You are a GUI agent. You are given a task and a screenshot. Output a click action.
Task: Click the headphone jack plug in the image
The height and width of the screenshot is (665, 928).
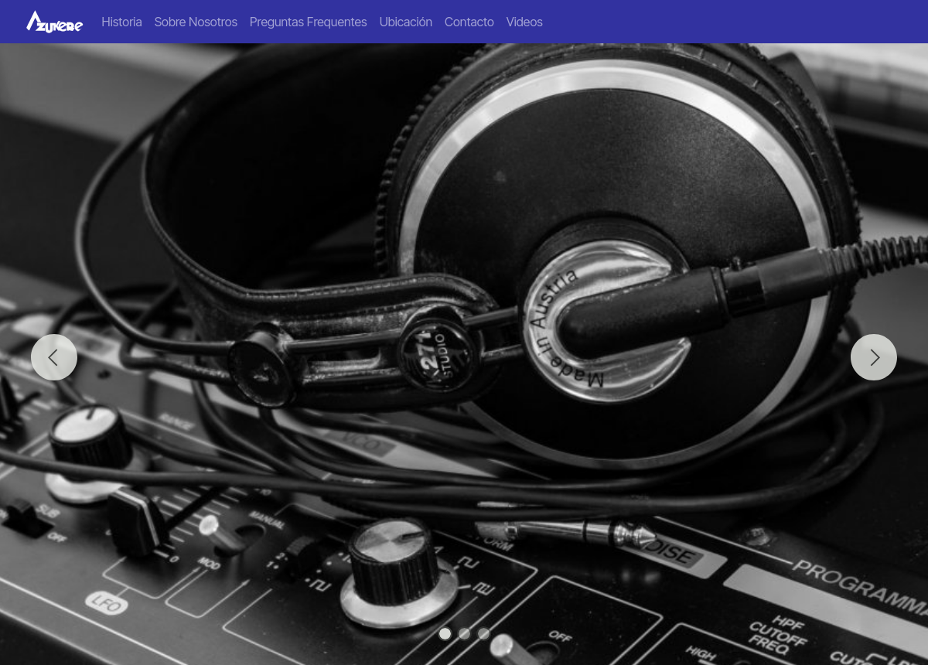[588, 532]
